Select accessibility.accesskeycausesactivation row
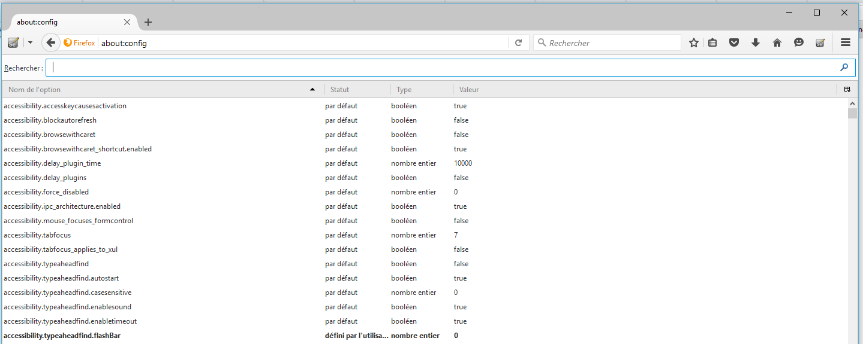This screenshot has height=344, width=863. [x=425, y=106]
